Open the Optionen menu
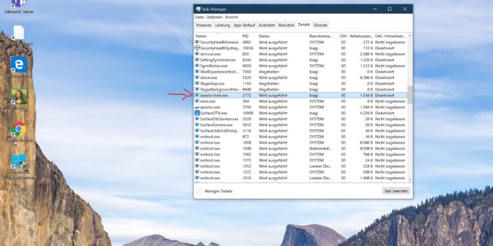493x246 pixels. [x=214, y=17]
